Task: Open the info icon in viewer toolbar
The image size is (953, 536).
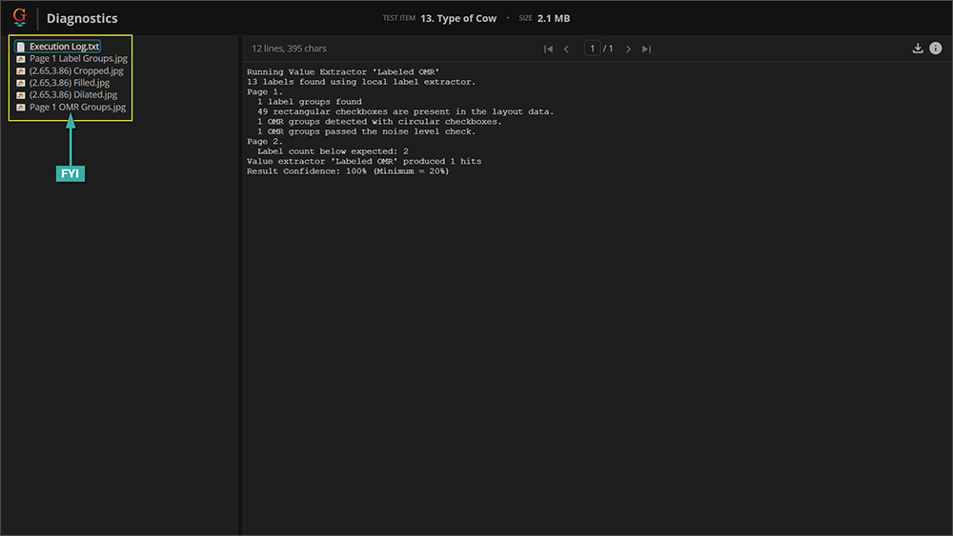Action: tap(936, 49)
